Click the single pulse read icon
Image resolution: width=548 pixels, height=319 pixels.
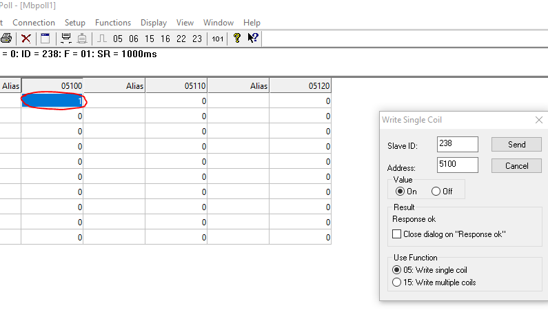pyautogui.click(x=102, y=38)
